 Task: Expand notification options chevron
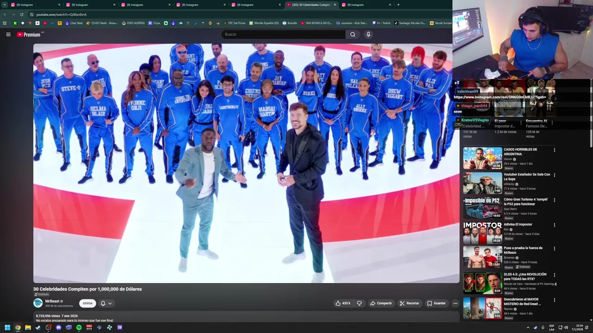pyautogui.click(x=110, y=303)
